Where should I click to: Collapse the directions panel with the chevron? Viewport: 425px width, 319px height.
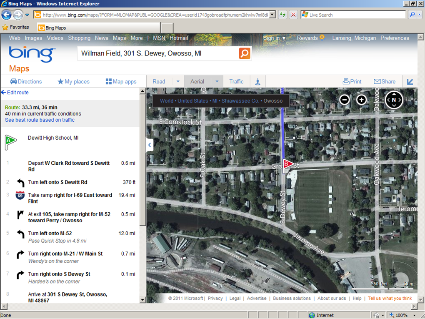click(x=150, y=145)
